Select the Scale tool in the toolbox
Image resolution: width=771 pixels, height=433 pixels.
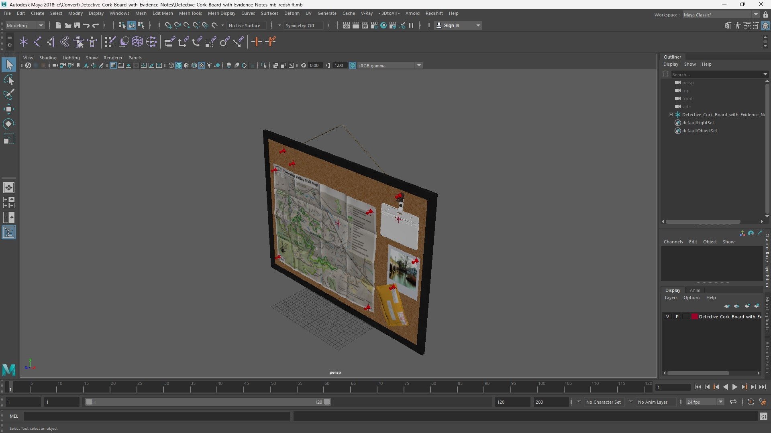point(9,139)
